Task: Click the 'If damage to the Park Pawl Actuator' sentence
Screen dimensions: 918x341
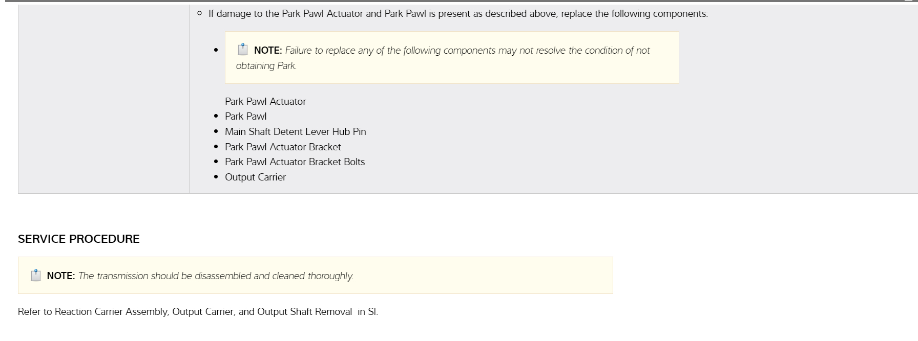Action: tap(458, 14)
